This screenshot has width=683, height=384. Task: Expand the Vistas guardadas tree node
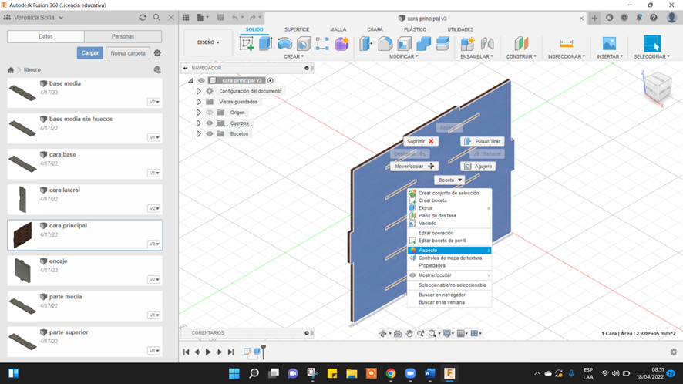point(199,102)
